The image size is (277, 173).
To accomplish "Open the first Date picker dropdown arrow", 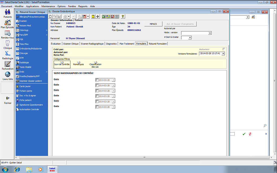I will [x=113, y=80].
